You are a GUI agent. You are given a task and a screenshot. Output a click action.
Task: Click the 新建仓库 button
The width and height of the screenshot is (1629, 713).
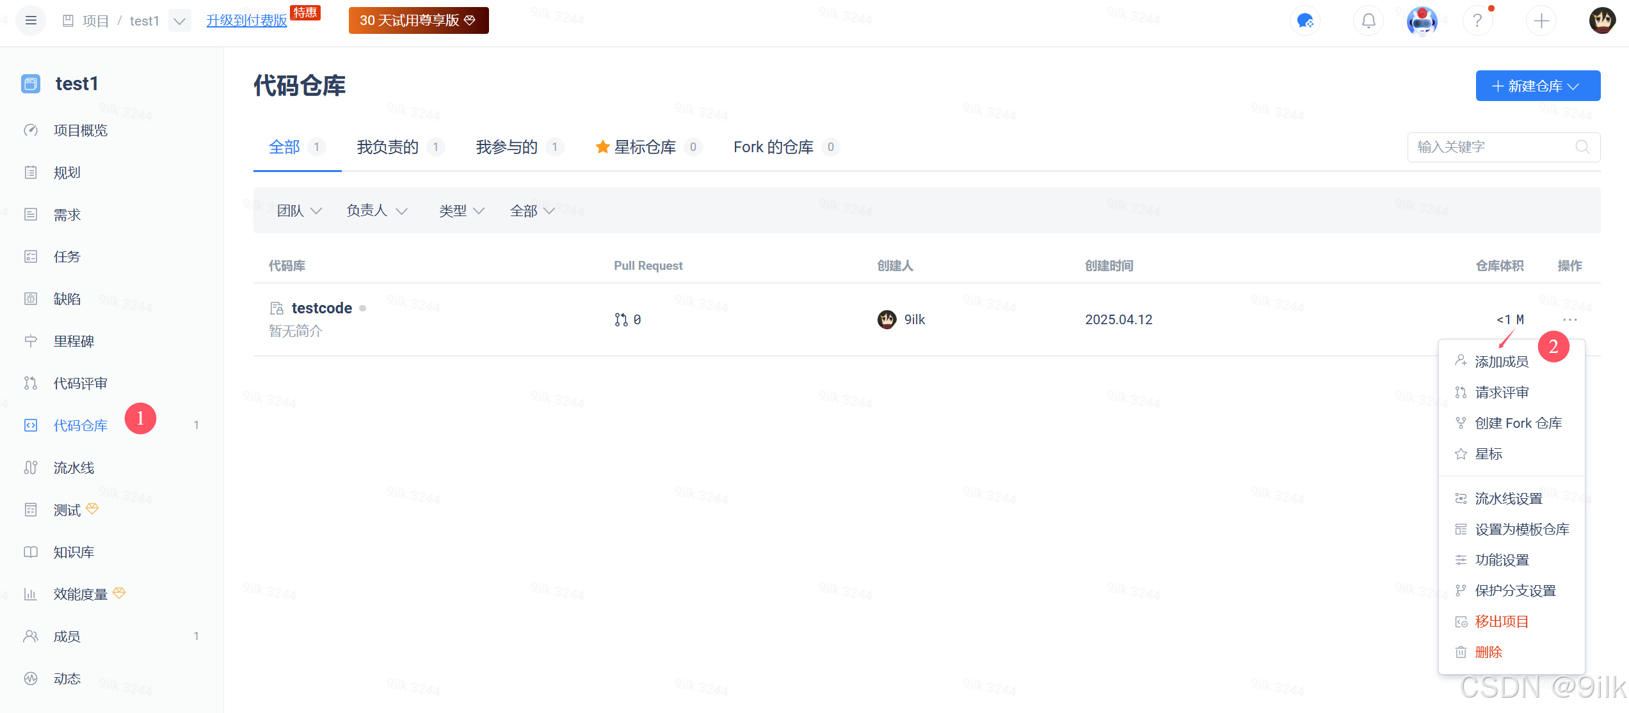pyautogui.click(x=1537, y=86)
